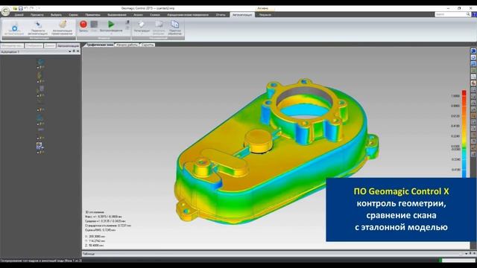Switch to the Начало работы view tab
477x268 pixels.
point(127,45)
